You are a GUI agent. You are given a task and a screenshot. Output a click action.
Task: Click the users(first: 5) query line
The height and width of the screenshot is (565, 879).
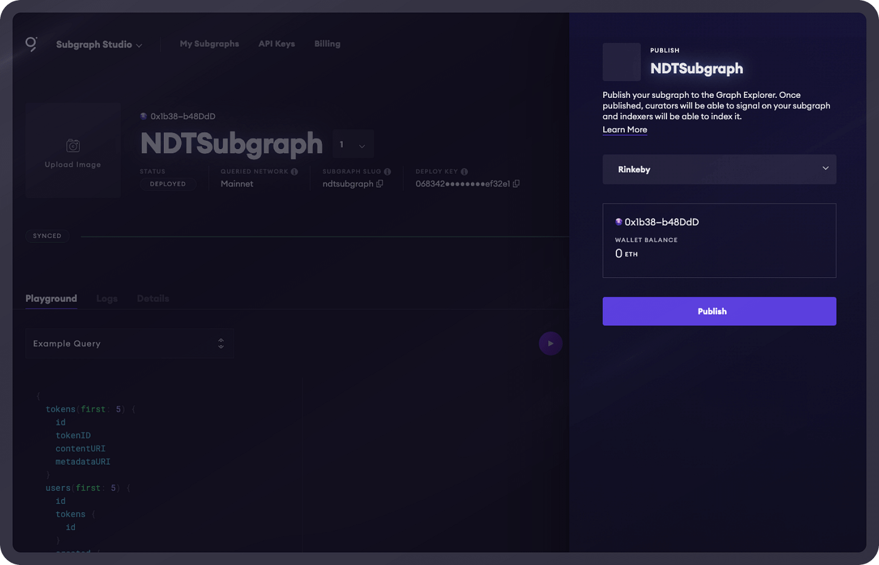[88, 488]
